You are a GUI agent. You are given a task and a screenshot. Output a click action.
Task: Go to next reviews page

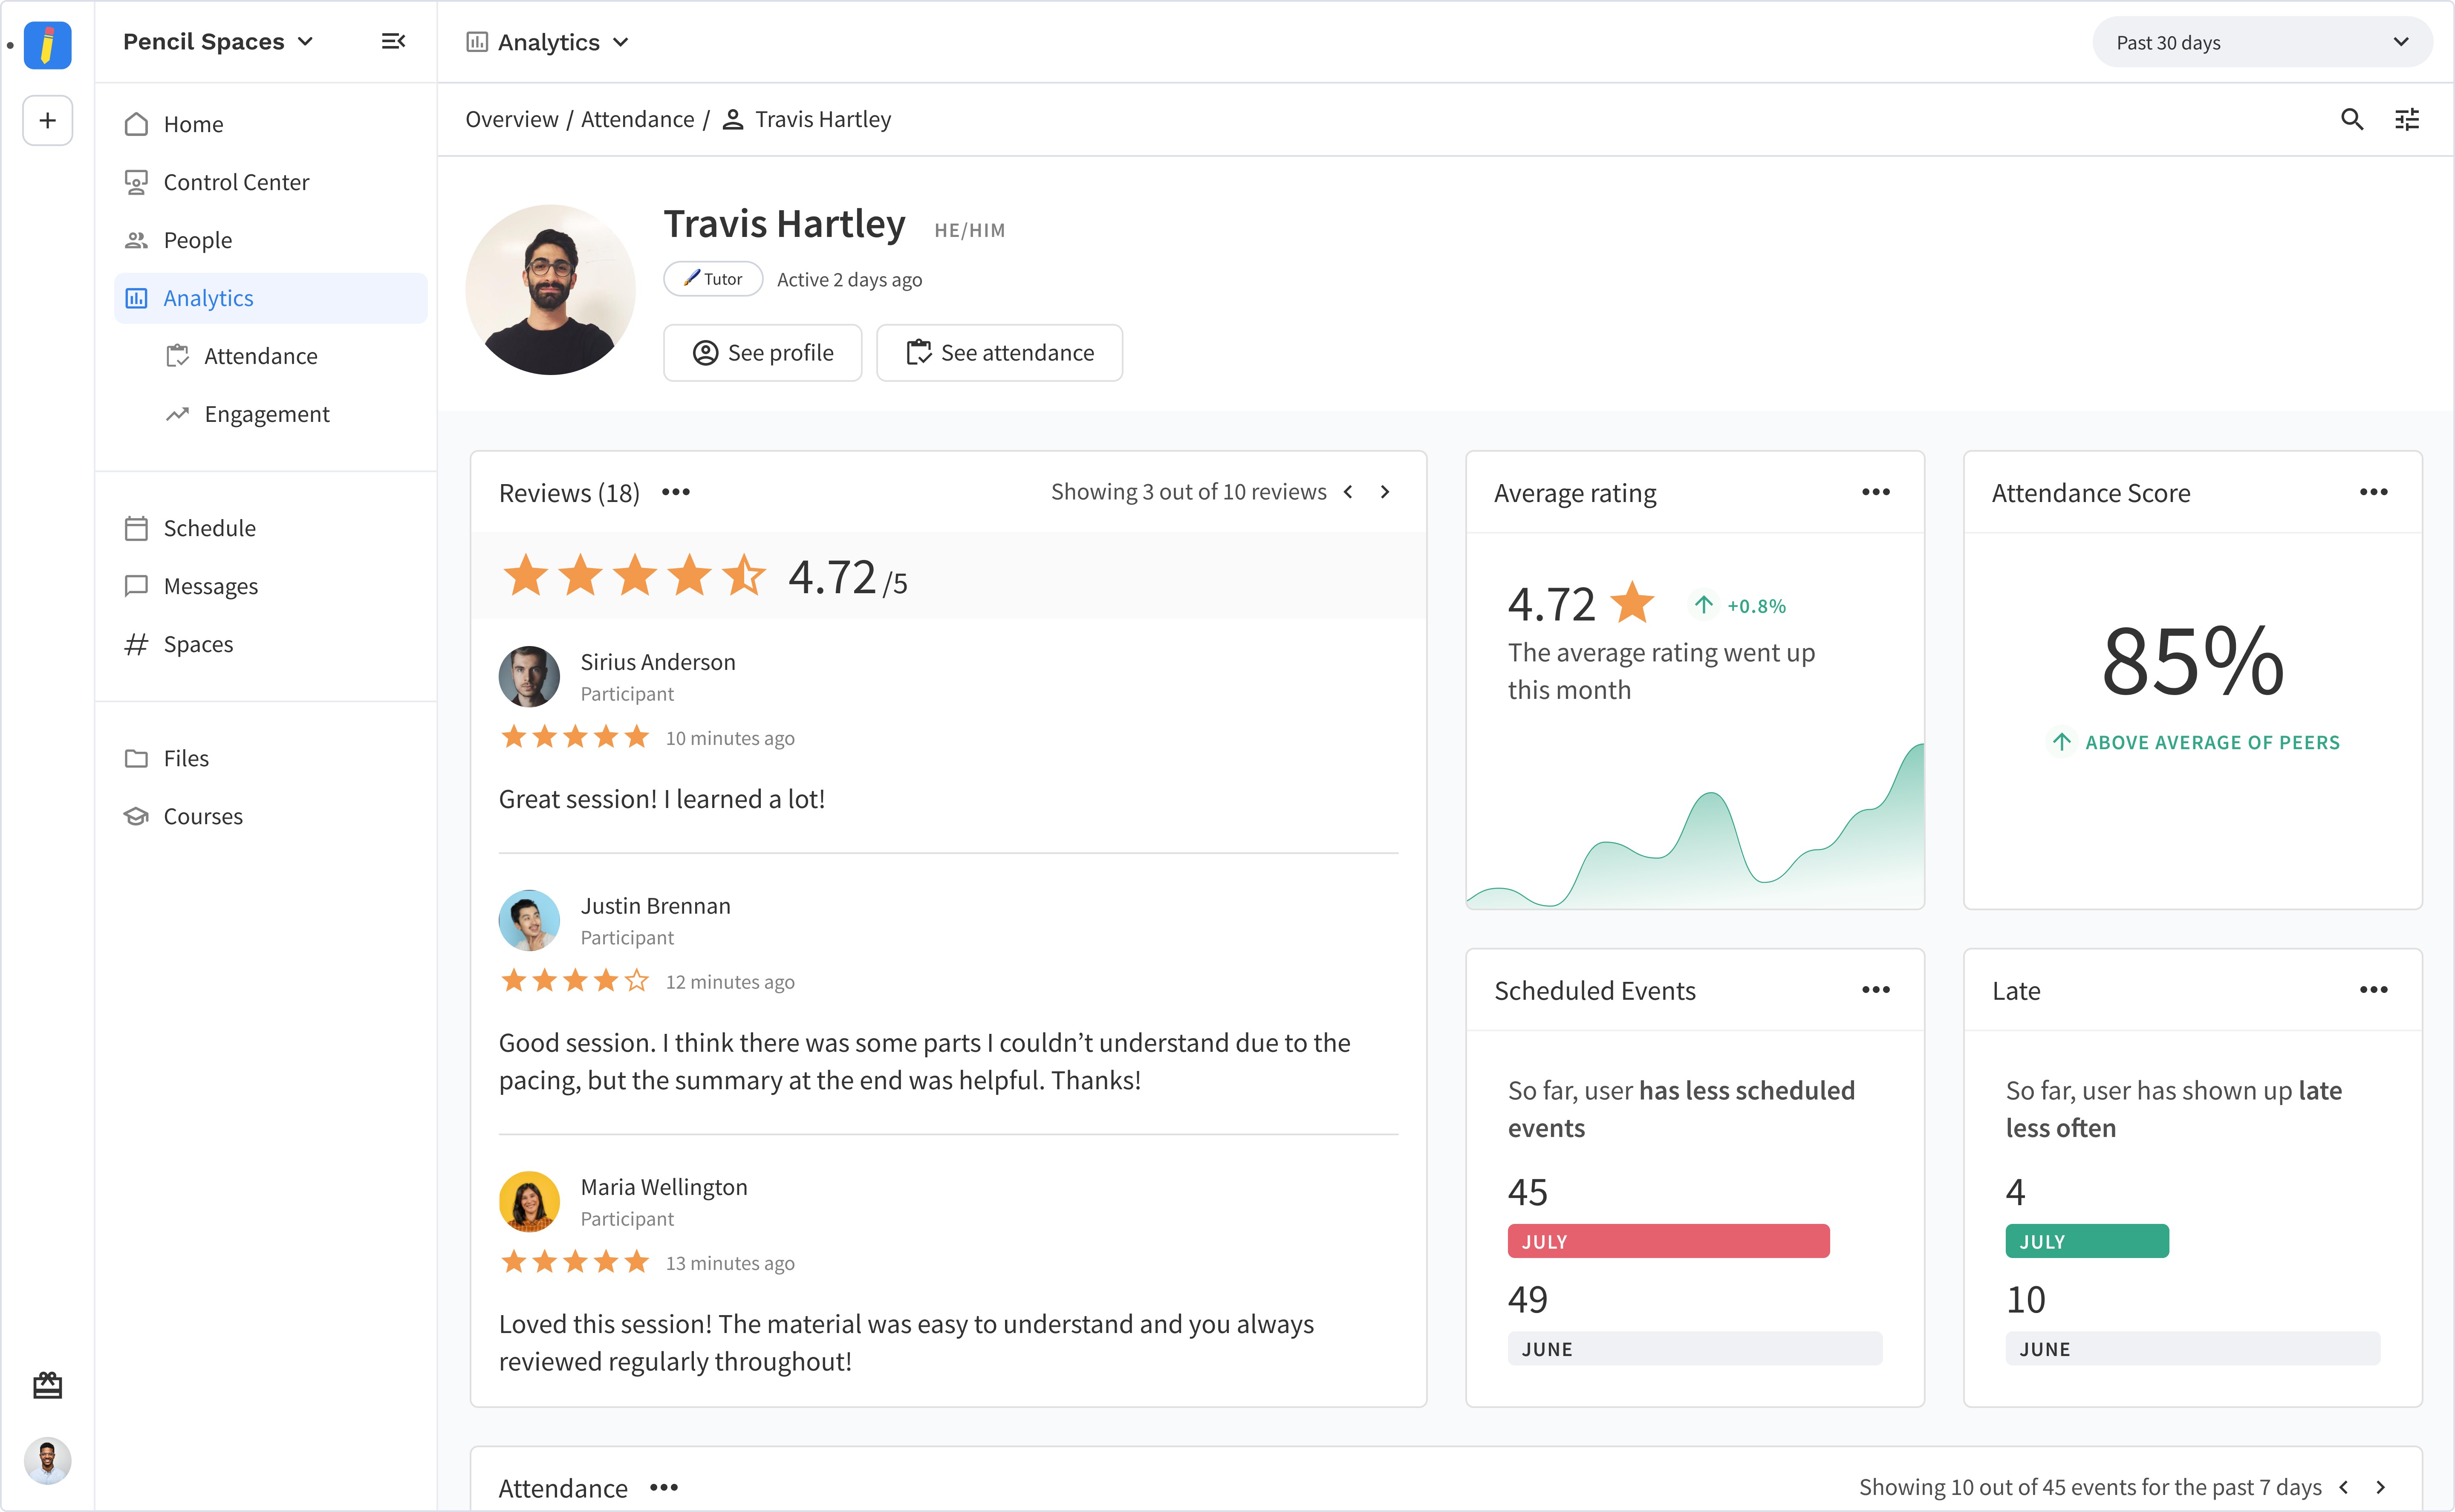point(1385,492)
